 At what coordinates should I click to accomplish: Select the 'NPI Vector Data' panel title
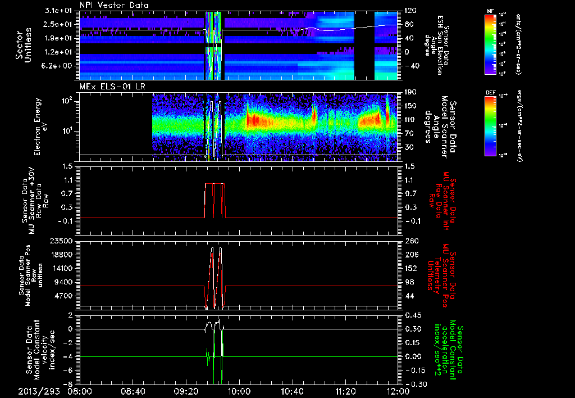[115, 5]
